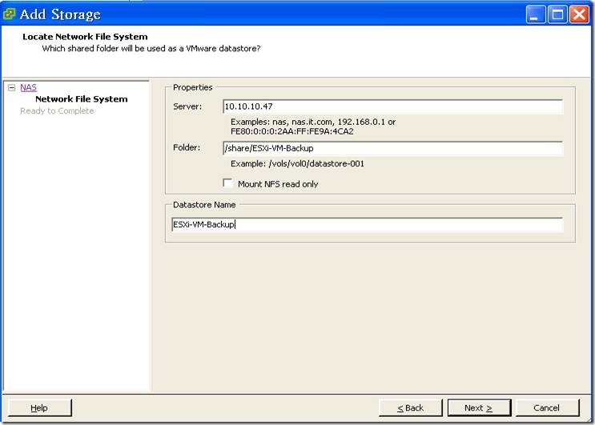595x425 pixels.
Task: Click the 'Locate Network File System' heading
Action: pyautogui.click(x=85, y=37)
